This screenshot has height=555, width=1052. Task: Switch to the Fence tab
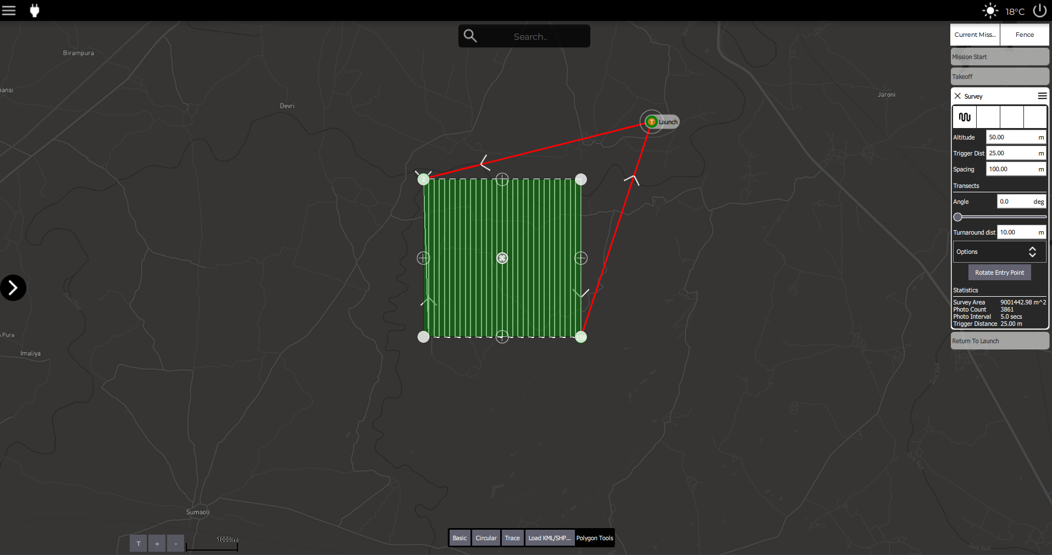(1024, 35)
